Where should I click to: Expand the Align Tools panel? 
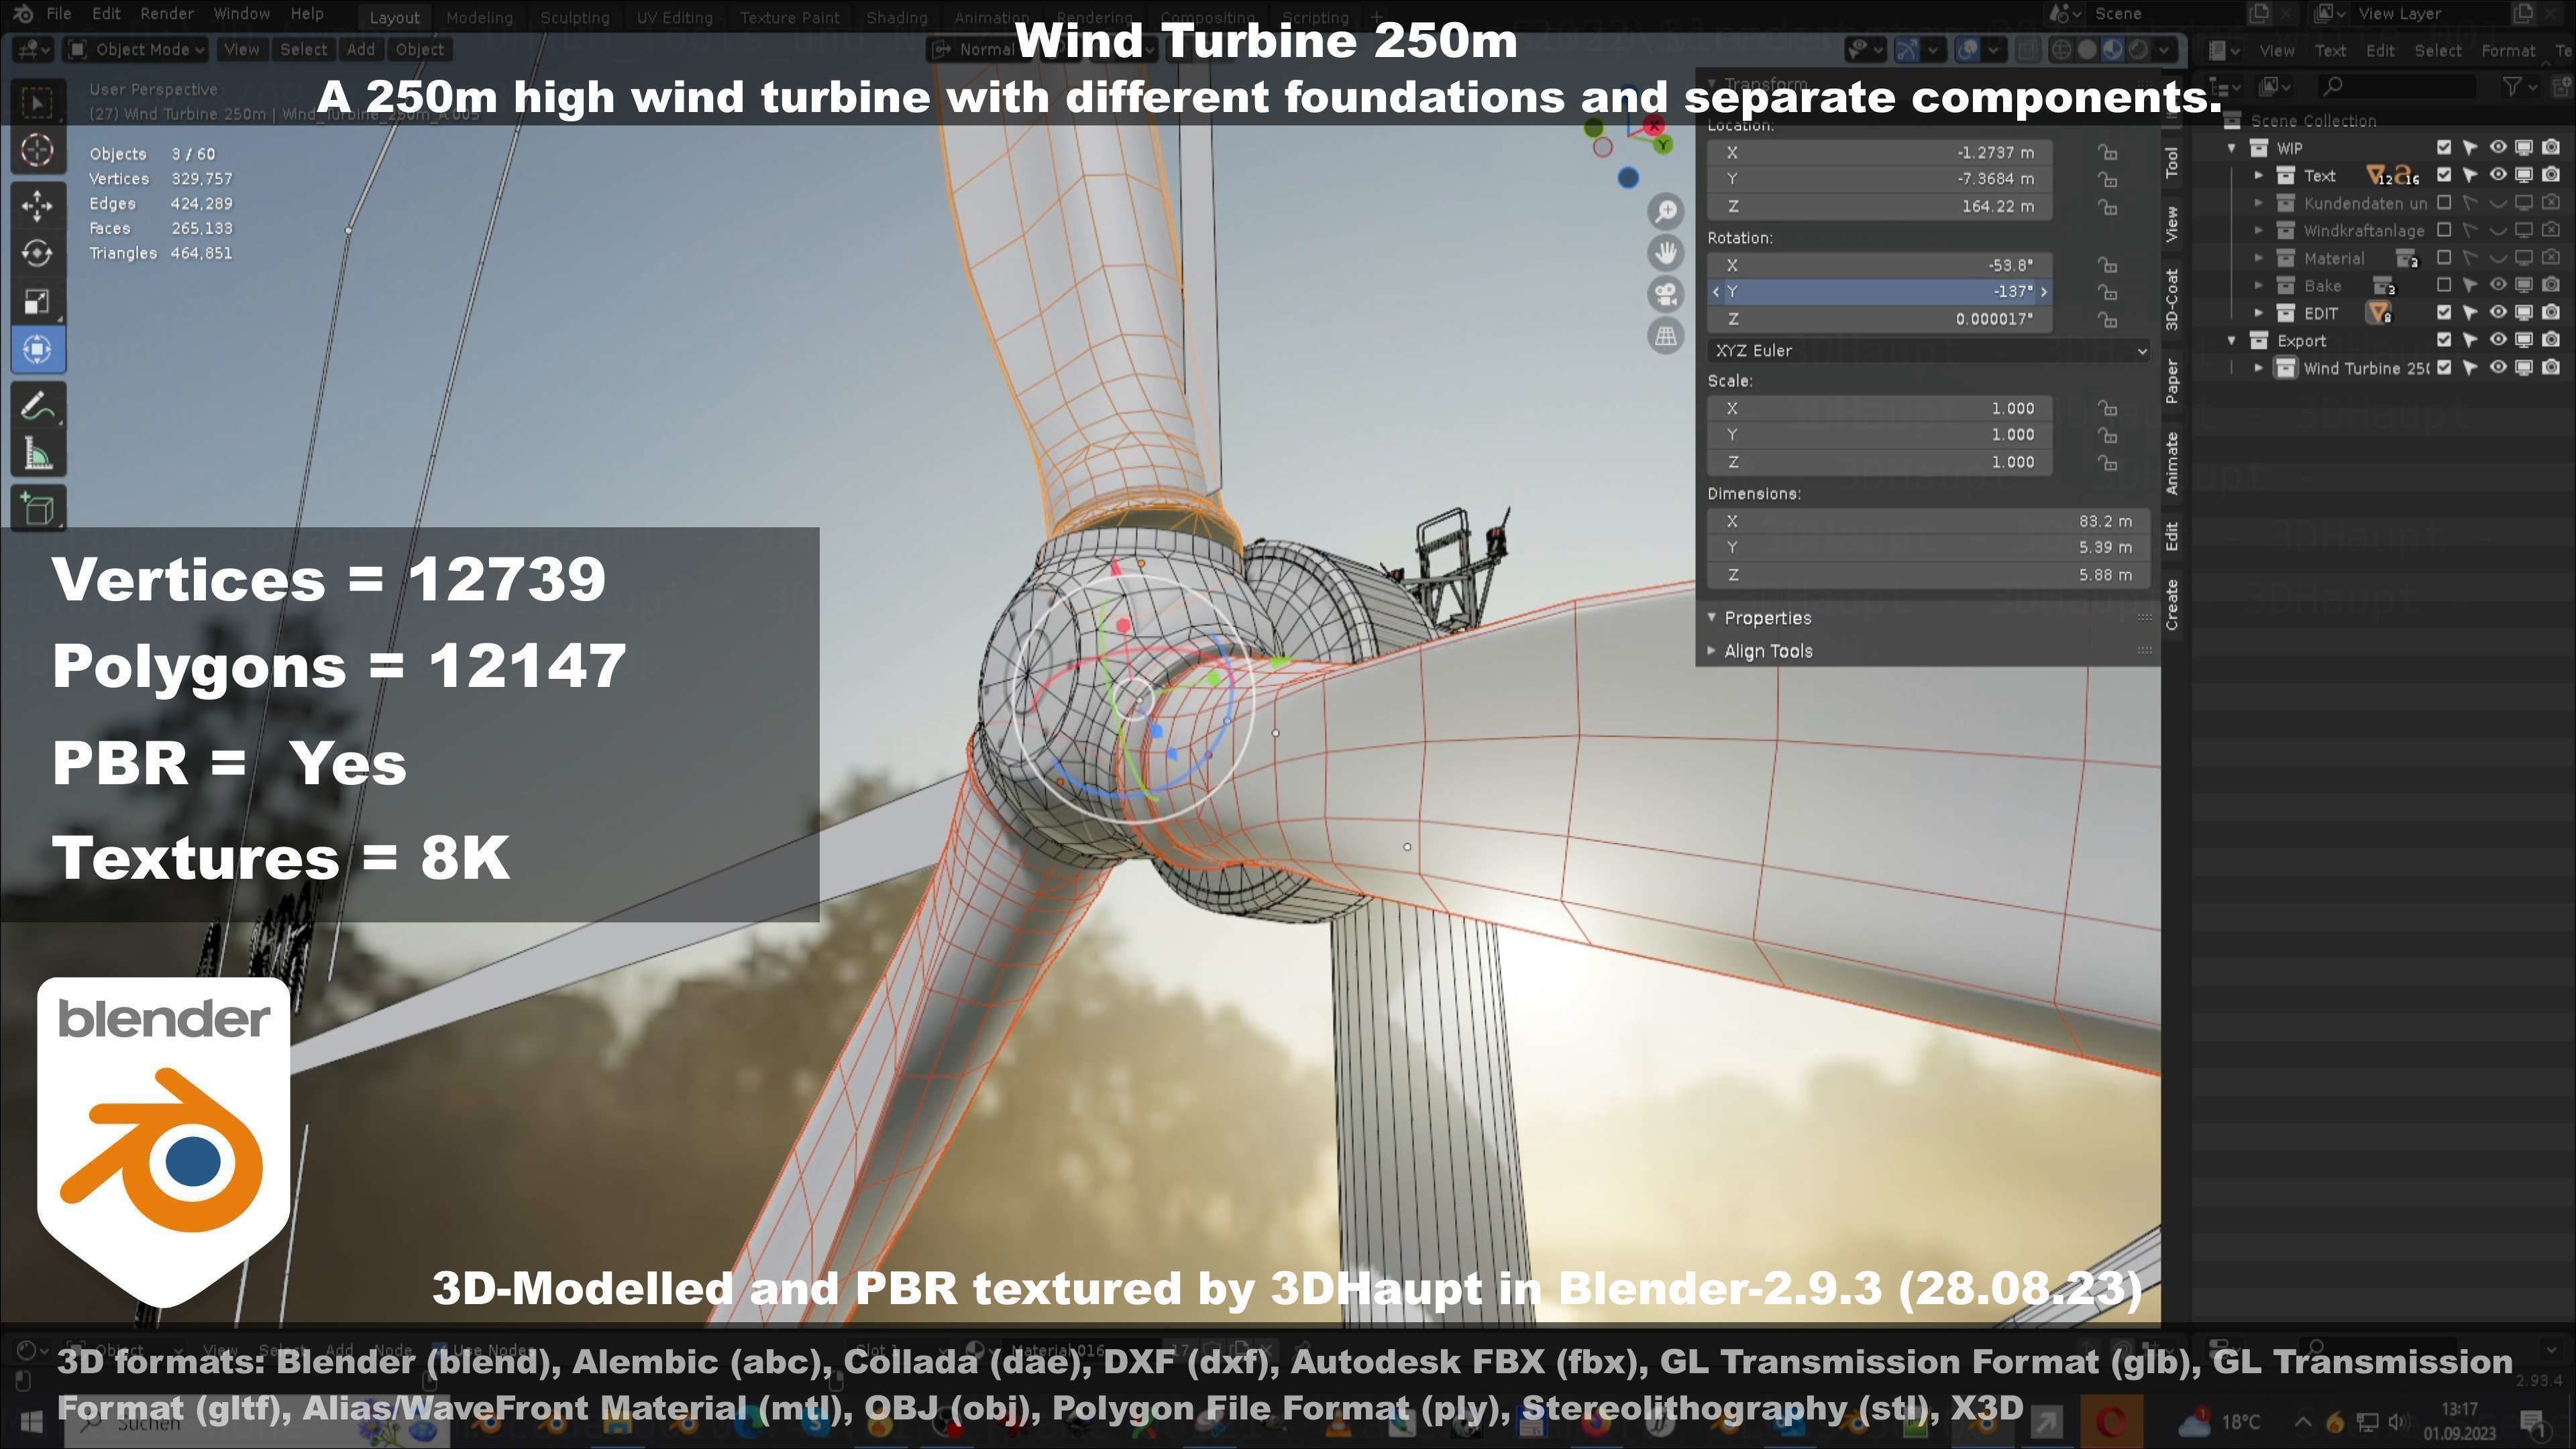tap(1767, 651)
